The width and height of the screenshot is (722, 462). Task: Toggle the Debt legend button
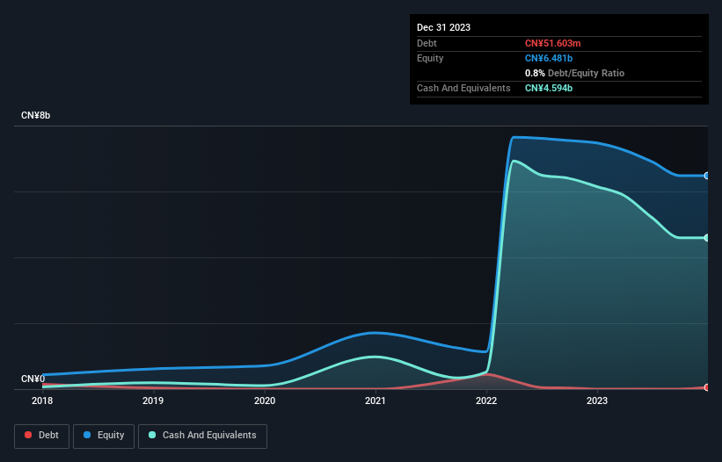[x=42, y=436]
